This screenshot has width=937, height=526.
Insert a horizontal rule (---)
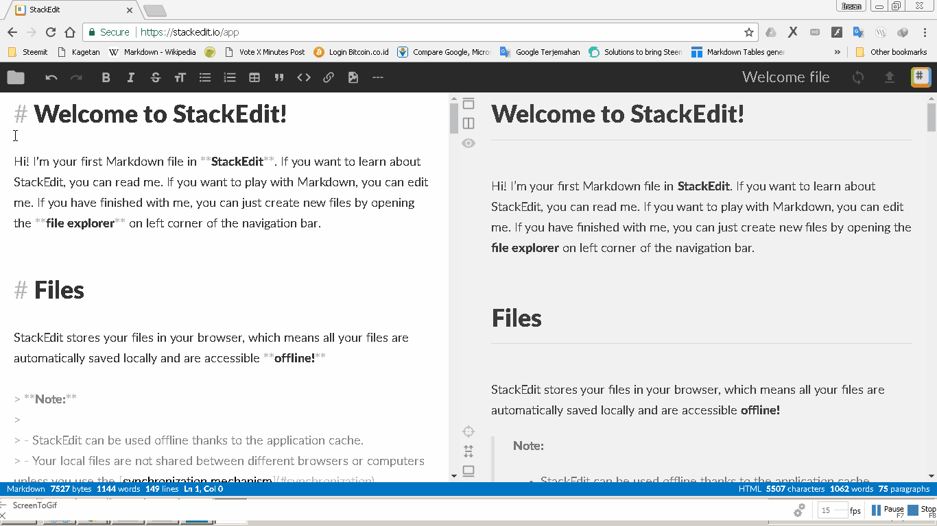pos(377,77)
